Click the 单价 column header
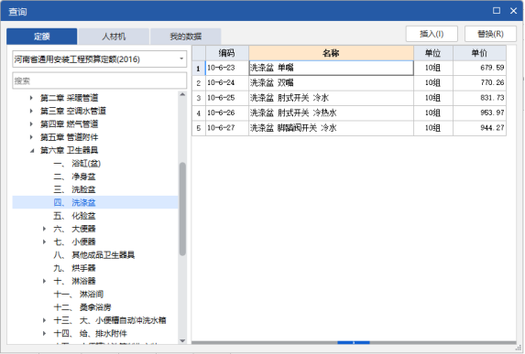The width and height of the screenshot is (525, 354). point(479,53)
